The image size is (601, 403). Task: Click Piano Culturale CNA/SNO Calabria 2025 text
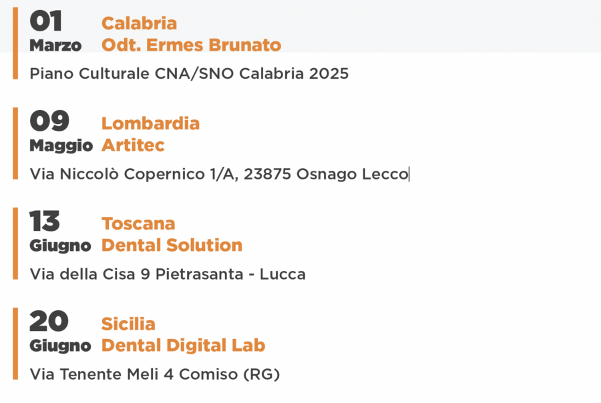point(190,73)
